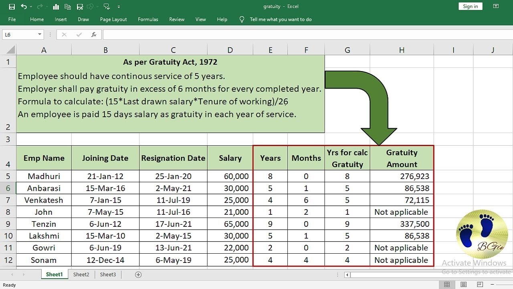Open Customize Quick Access Toolbar dropdown
513x289 pixels.
coord(119,7)
